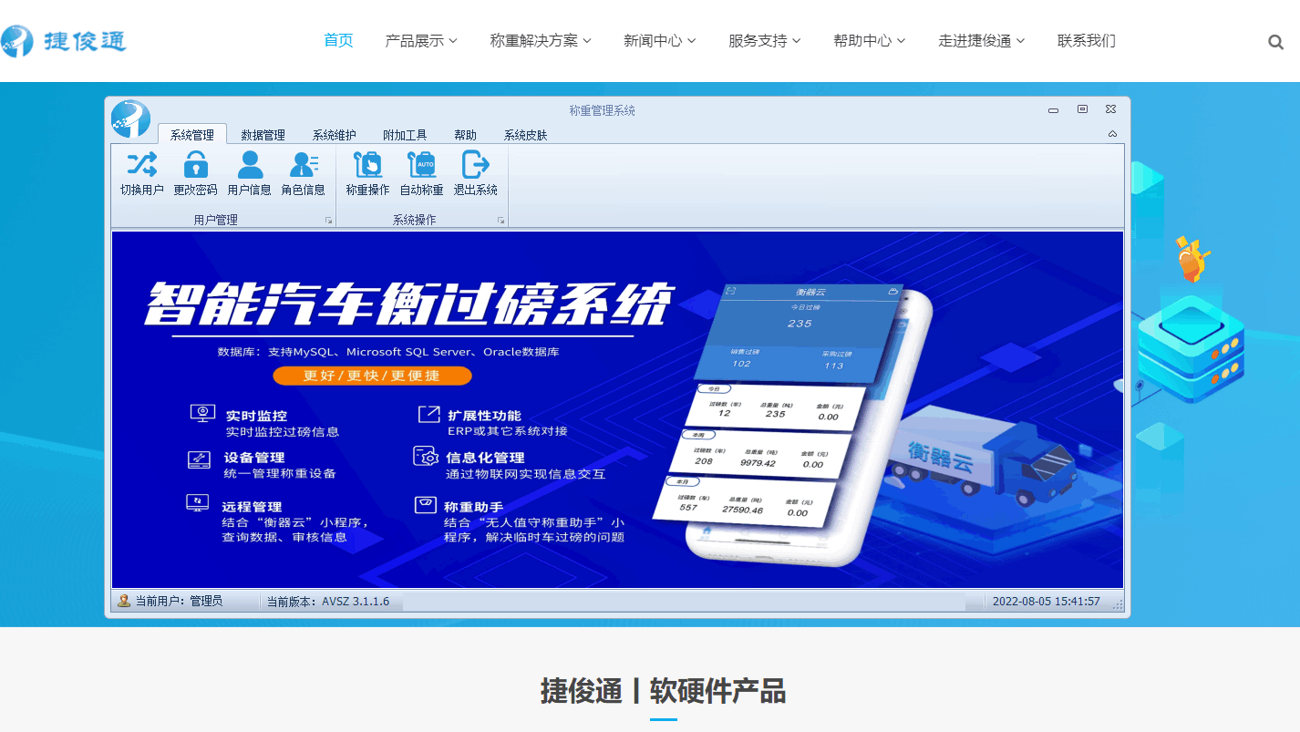Click the 扩展性功能 expand icon
The width and height of the screenshot is (1300, 732).
tap(428, 415)
